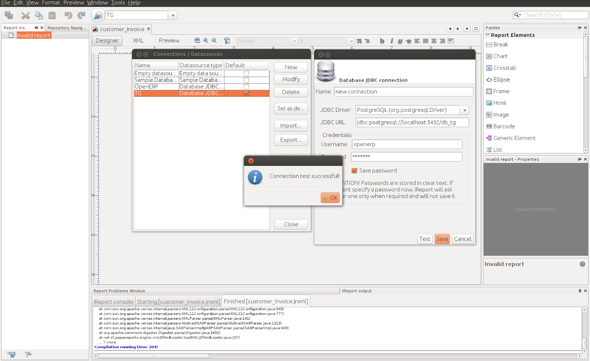Toggle strikethrough text formatting
The height and width of the screenshot is (361, 590).
pyautogui.click(x=409, y=41)
